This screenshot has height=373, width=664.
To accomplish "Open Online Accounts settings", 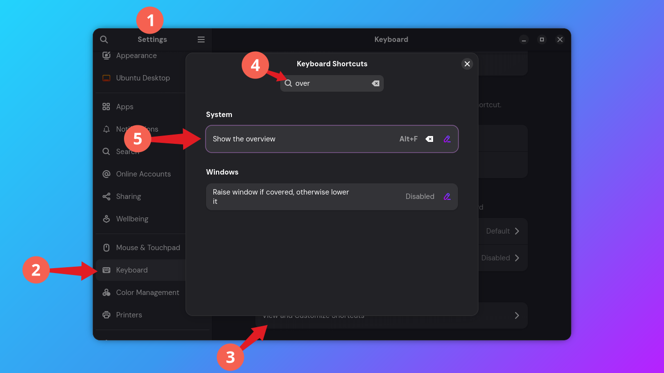I will click(143, 174).
